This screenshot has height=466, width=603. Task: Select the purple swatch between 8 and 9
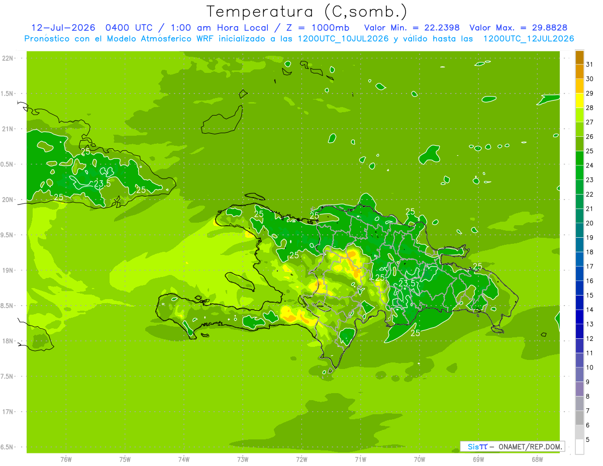click(579, 389)
